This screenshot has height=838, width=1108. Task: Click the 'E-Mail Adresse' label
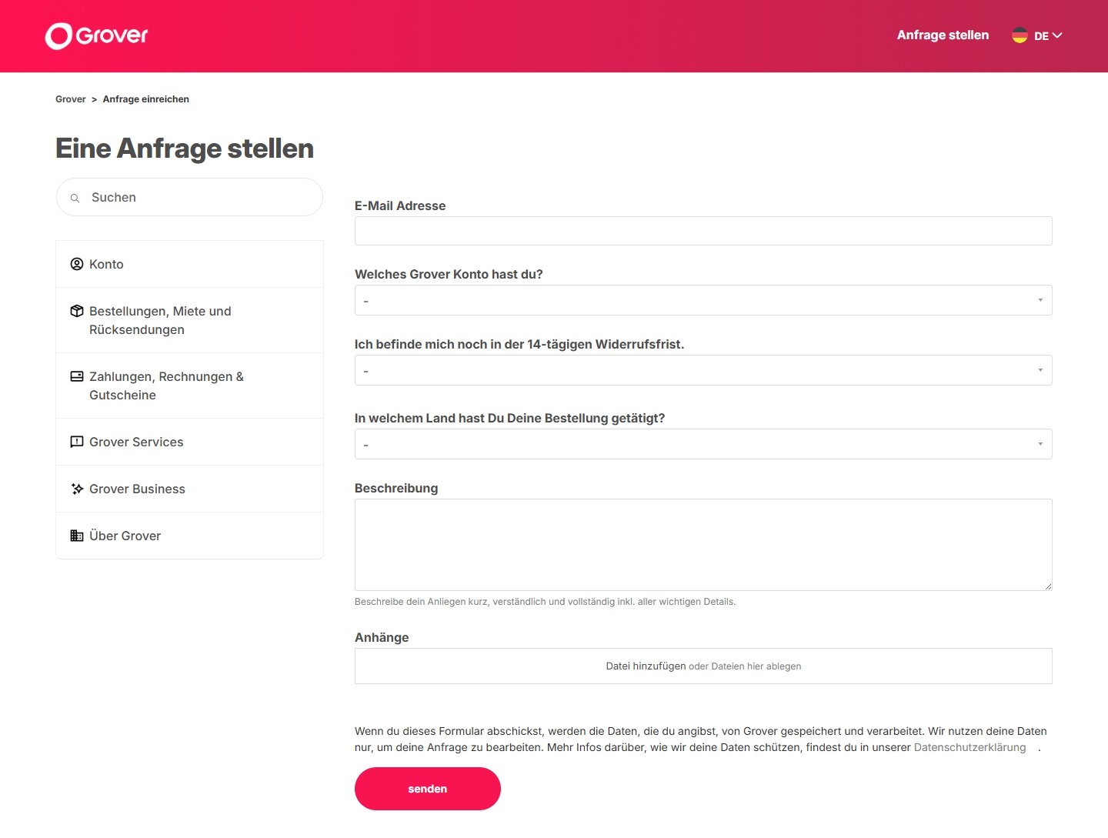(400, 205)
